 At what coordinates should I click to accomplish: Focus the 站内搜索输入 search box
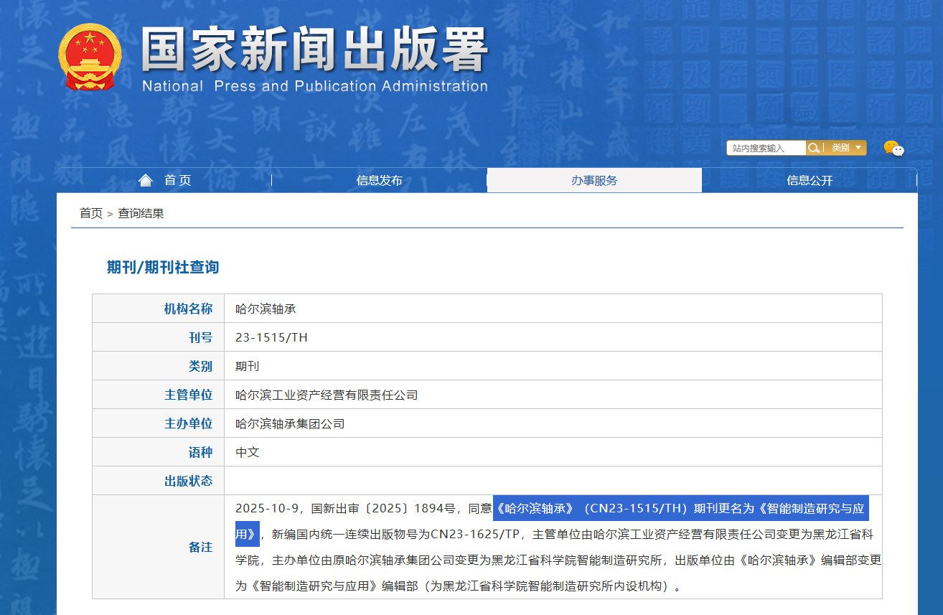point(765,148)
